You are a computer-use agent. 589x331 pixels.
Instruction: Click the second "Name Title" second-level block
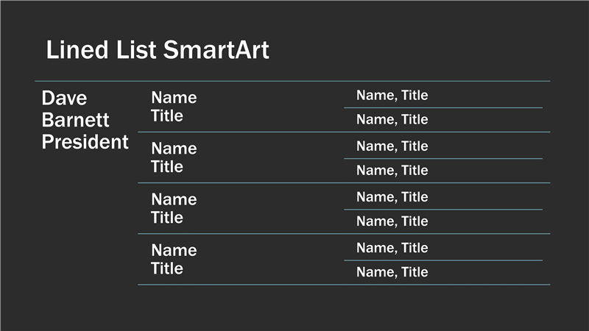pyautogui.click(x=174, y=157)
